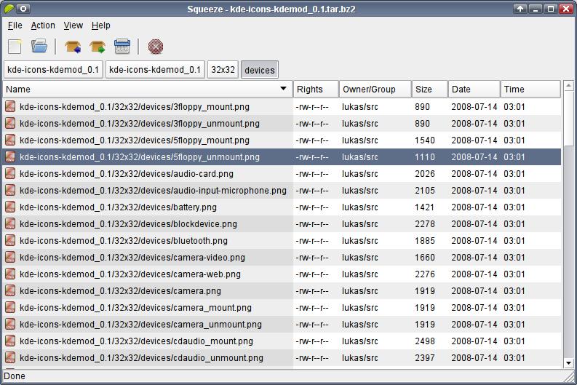577x385 pixels.
Task: Click the Open archive folder icon
Action: [39, 47]
